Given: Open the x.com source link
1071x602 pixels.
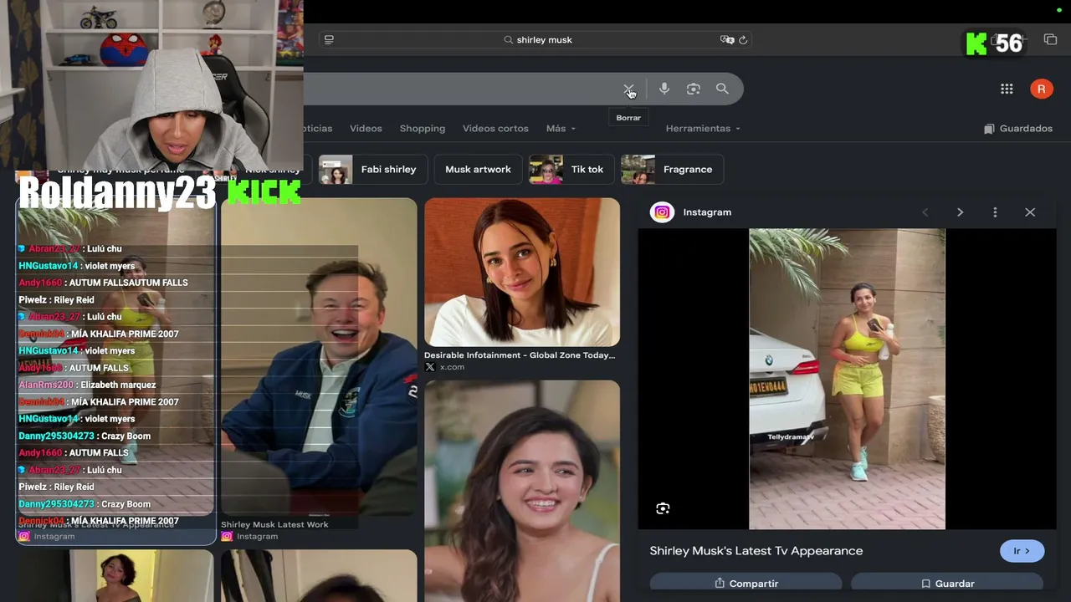Looking at the screenshot, I should pyautogui.click(x=452, y=367).
